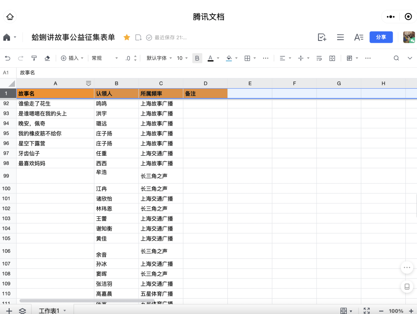The image size is (417, 314).
Task: Select the format painter tool
Action: [x=34, y=58]
